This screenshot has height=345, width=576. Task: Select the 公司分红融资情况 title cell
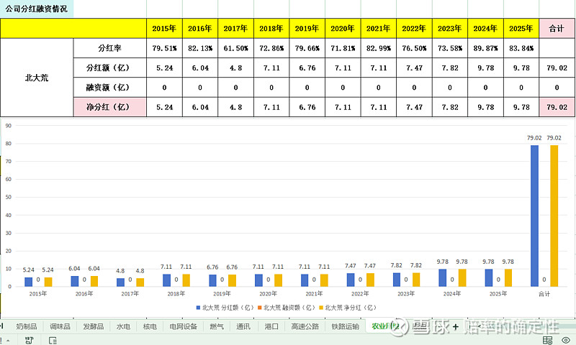[37, 9]
